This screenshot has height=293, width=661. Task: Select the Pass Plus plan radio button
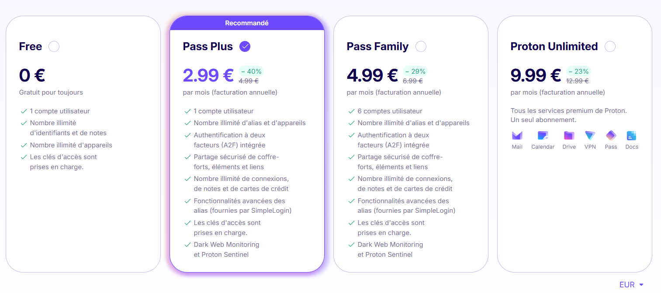pyautogui.click(x=245, y=46)
